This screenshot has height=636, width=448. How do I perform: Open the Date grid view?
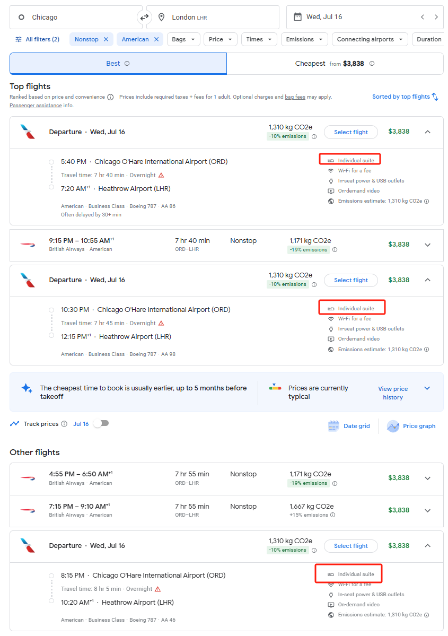349,426
